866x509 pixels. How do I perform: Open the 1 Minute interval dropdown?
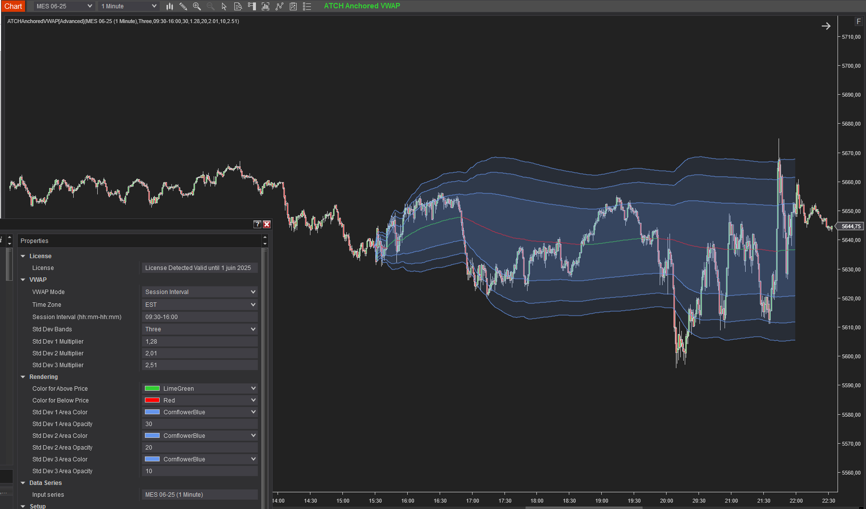click(x=129, y=6)
